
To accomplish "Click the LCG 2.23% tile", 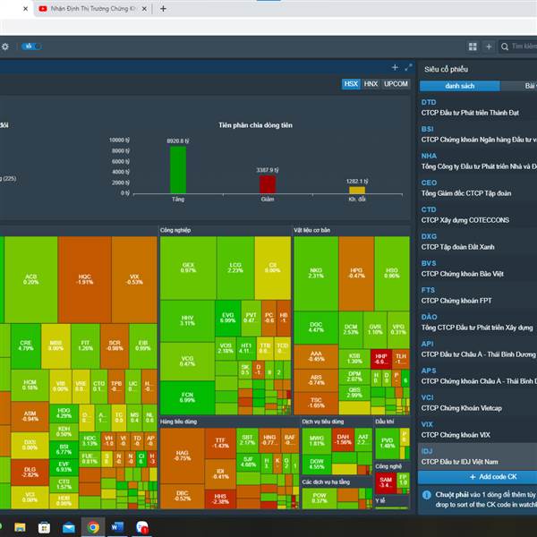I will pos(235,268).
